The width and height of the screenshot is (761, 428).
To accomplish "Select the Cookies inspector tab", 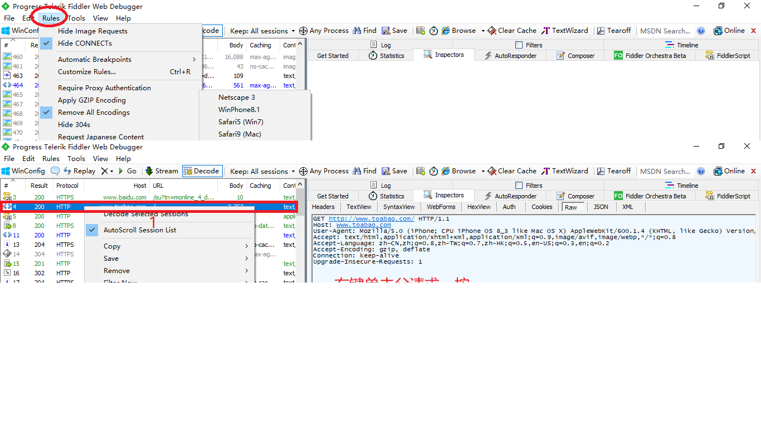I will coord(542,207).
